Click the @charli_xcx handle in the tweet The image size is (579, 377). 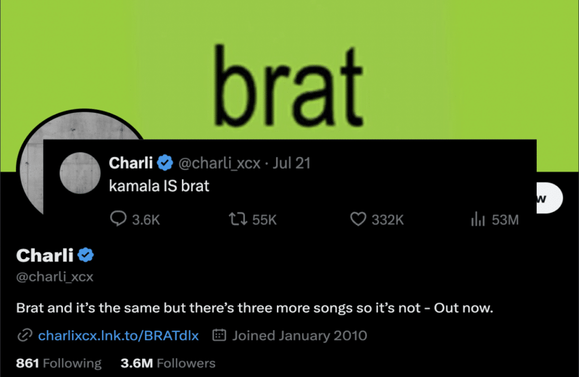pos(219,163)
